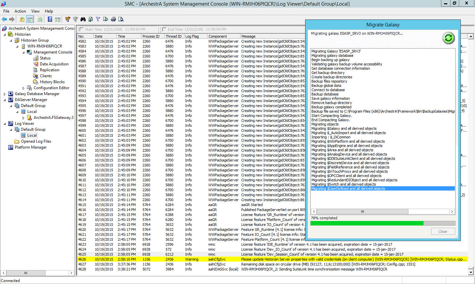Select History Blocks in the tree
Screen dimensions: 475x284
(x=52, y=82)
